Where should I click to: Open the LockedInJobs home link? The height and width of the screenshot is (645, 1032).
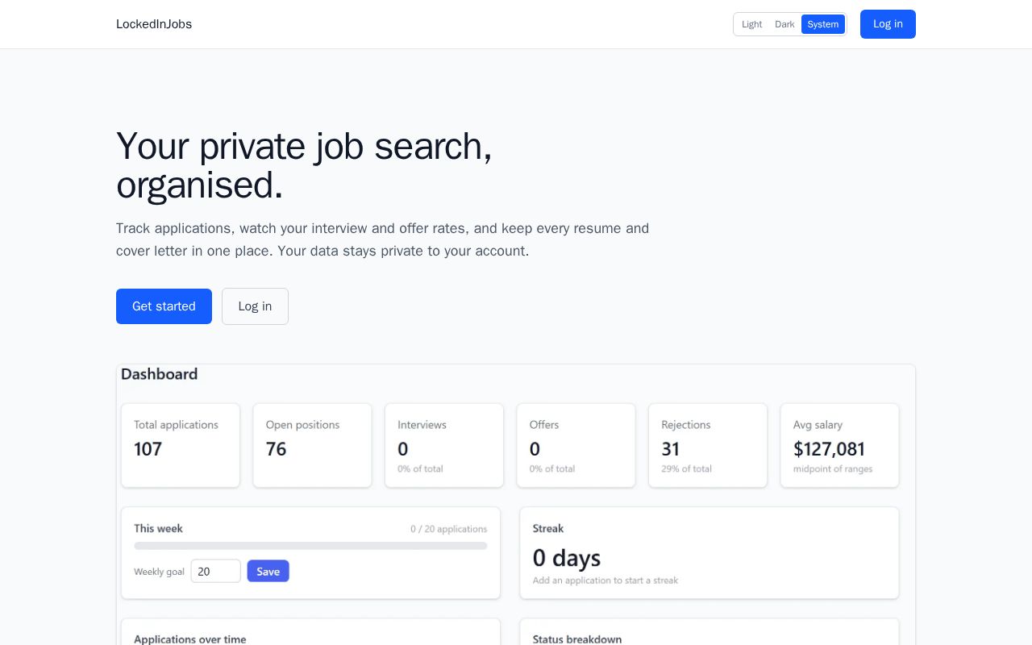pos(154,24)
